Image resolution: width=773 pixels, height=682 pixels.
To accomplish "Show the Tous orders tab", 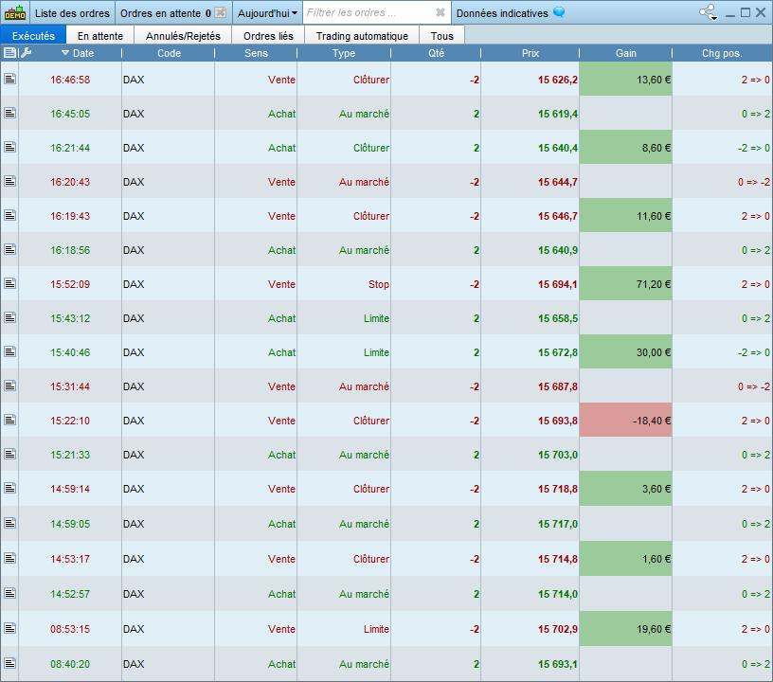I will click(x=441, y=36).
